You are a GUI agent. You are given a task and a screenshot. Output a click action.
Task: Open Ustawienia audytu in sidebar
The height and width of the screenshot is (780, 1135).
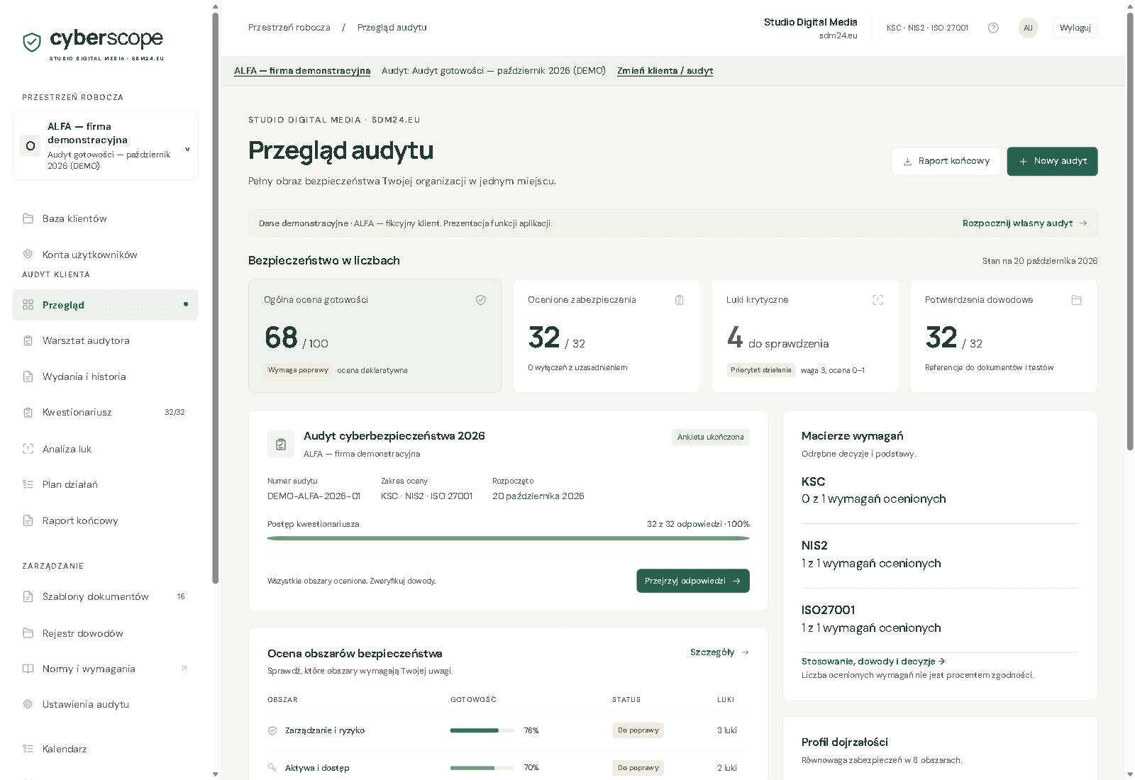105,704
